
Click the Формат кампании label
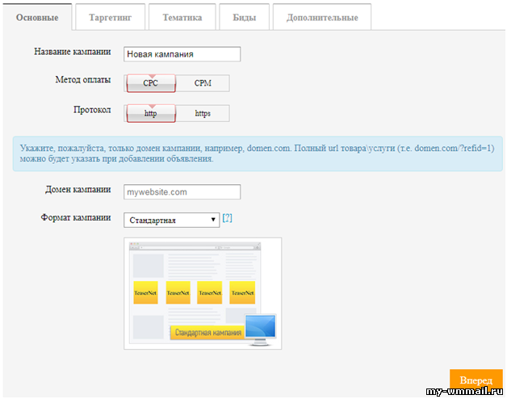[x=76, y=217]
